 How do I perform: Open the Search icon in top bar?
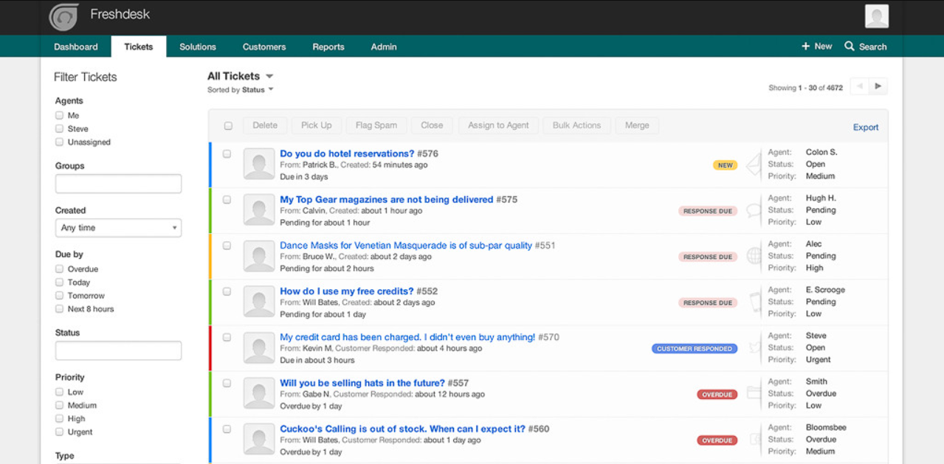[x=865, y=46]
